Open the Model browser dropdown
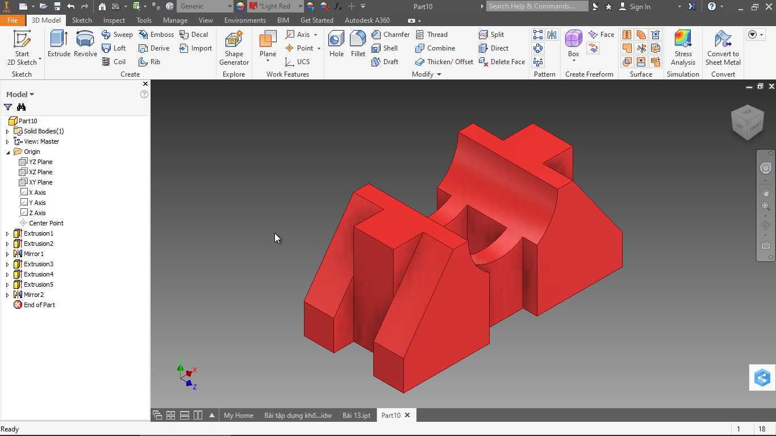Screen dimensions: 776x436 (20, 94)
